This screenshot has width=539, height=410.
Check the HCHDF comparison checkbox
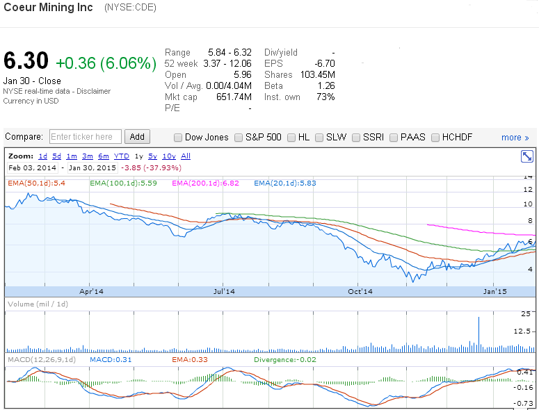pyautogui.click(x=435, y=138)
